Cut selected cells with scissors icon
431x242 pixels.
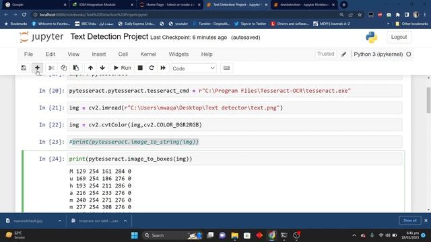[51, 68]
